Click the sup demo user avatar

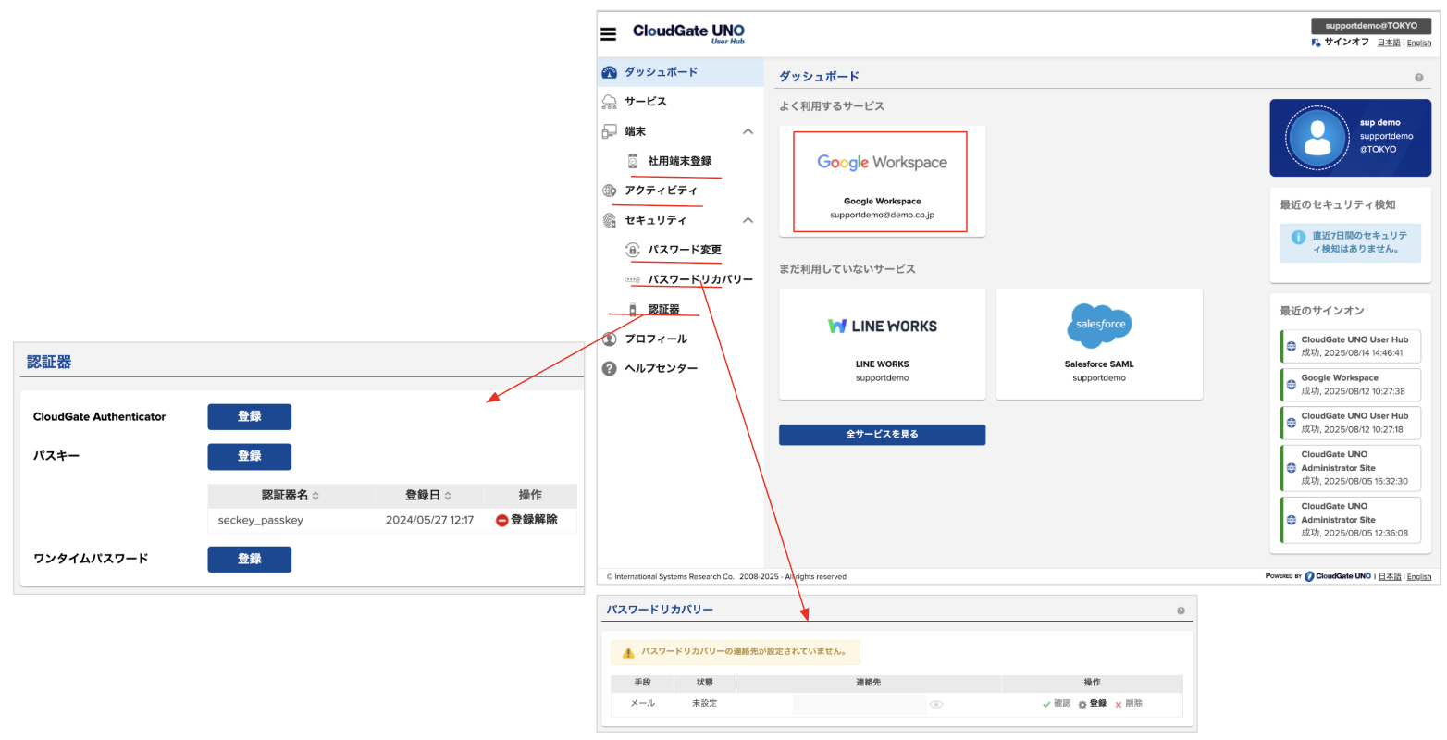tap(1317, 138)
